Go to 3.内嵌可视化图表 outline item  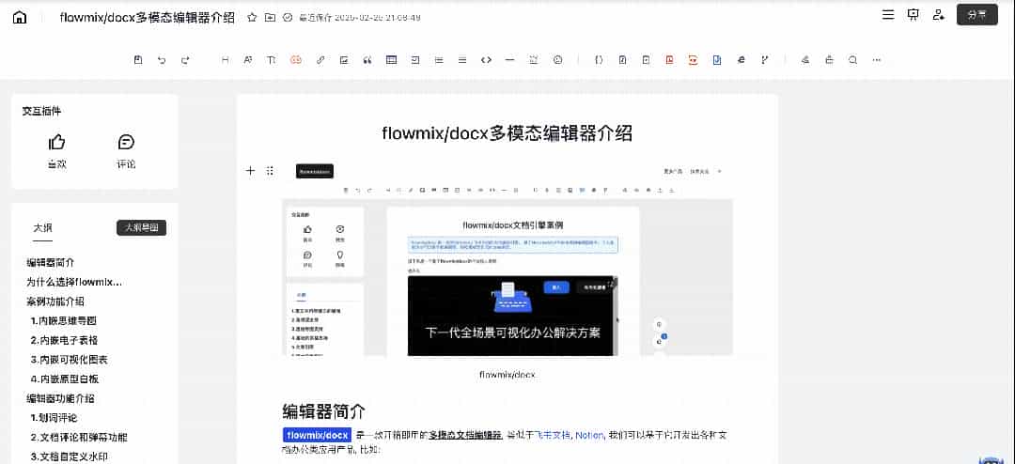tap(69, 360)
